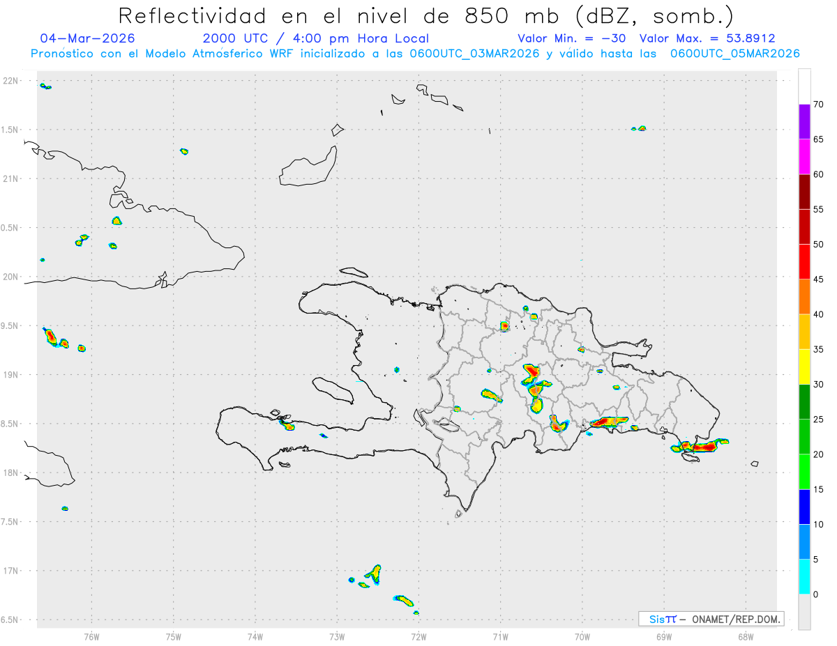Click the '19N' latitude label
The height and width of the screenshot is (646, 837).
(10, 374)
